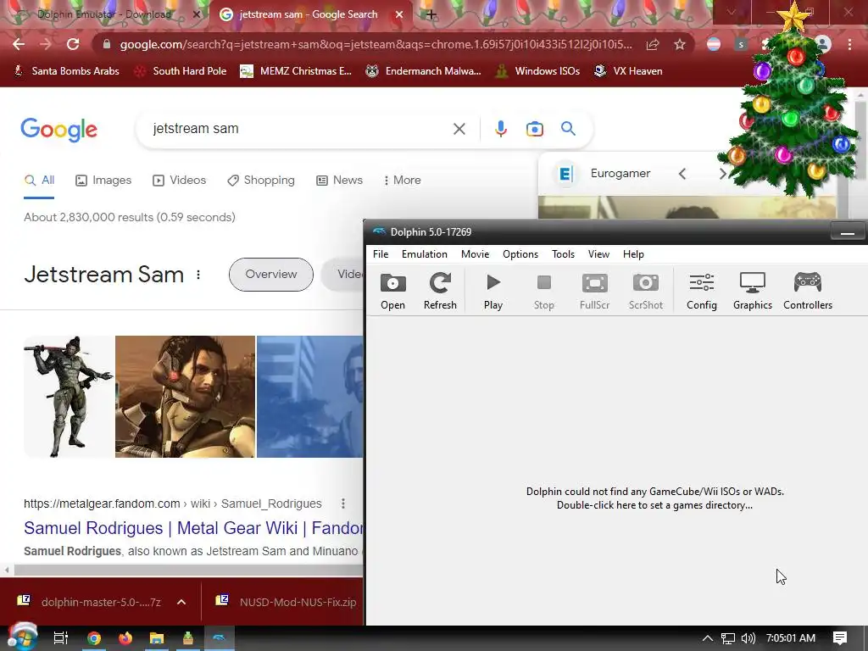Open the cyborg Jetstream Sam image
The height and width of the screenshot is (651, 868).
(70, 397)
